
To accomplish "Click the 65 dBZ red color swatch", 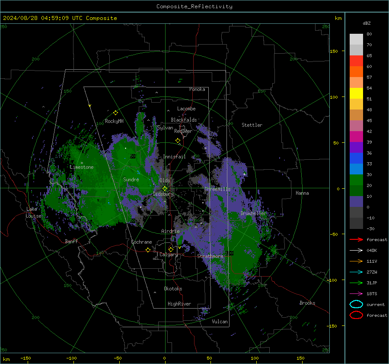I will [x=356, y=61].
